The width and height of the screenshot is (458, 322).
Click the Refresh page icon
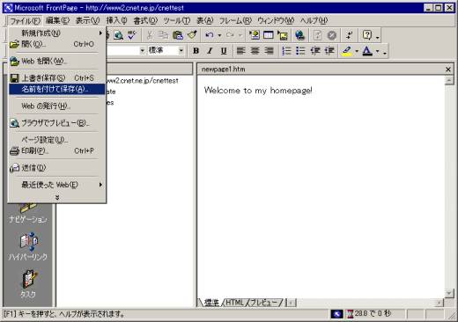point(317,35)
